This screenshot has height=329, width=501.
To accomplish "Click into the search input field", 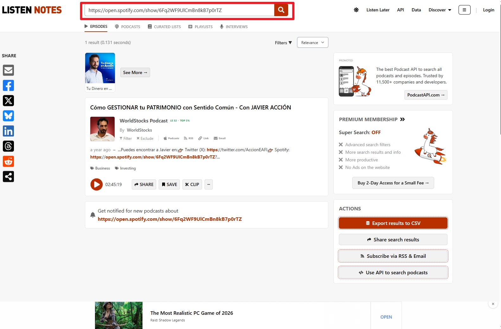I will (180, 10).
